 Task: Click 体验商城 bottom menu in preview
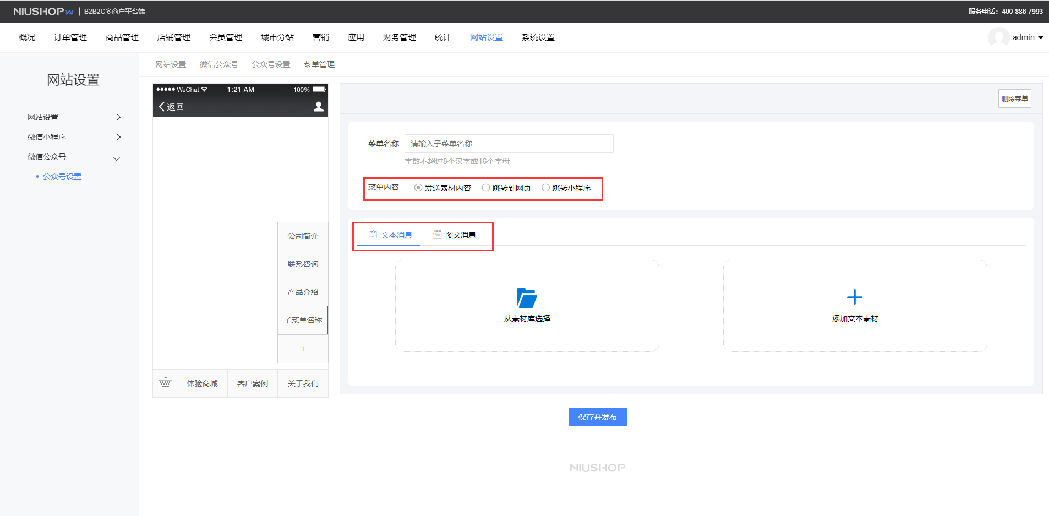(202, 383)
